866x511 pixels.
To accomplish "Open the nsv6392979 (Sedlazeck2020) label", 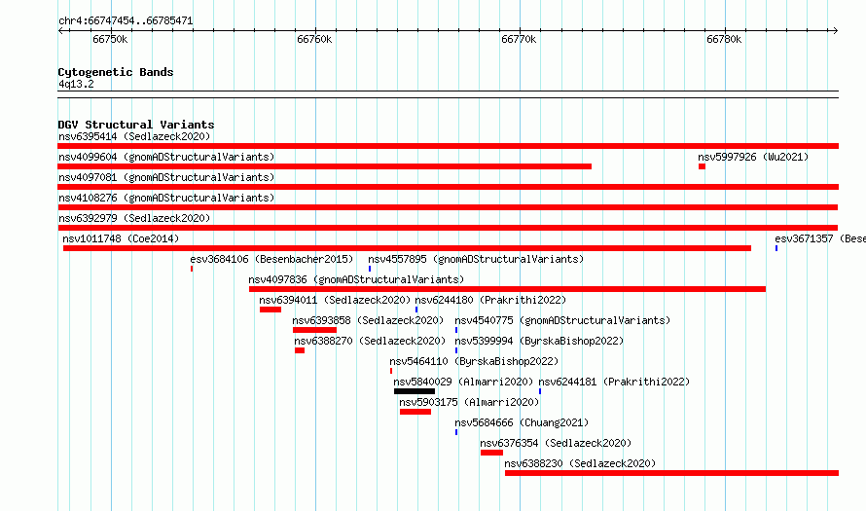I will click(x=134, y=218).
